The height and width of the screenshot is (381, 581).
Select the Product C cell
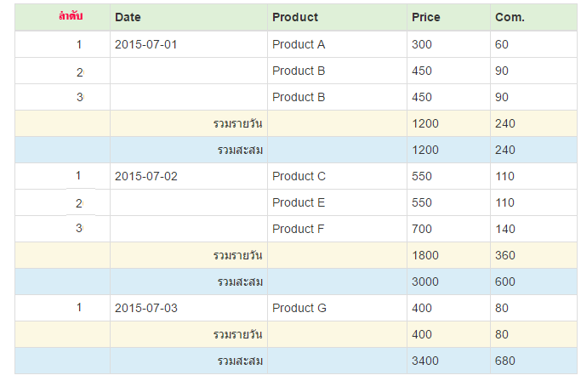tap(299, 176)
